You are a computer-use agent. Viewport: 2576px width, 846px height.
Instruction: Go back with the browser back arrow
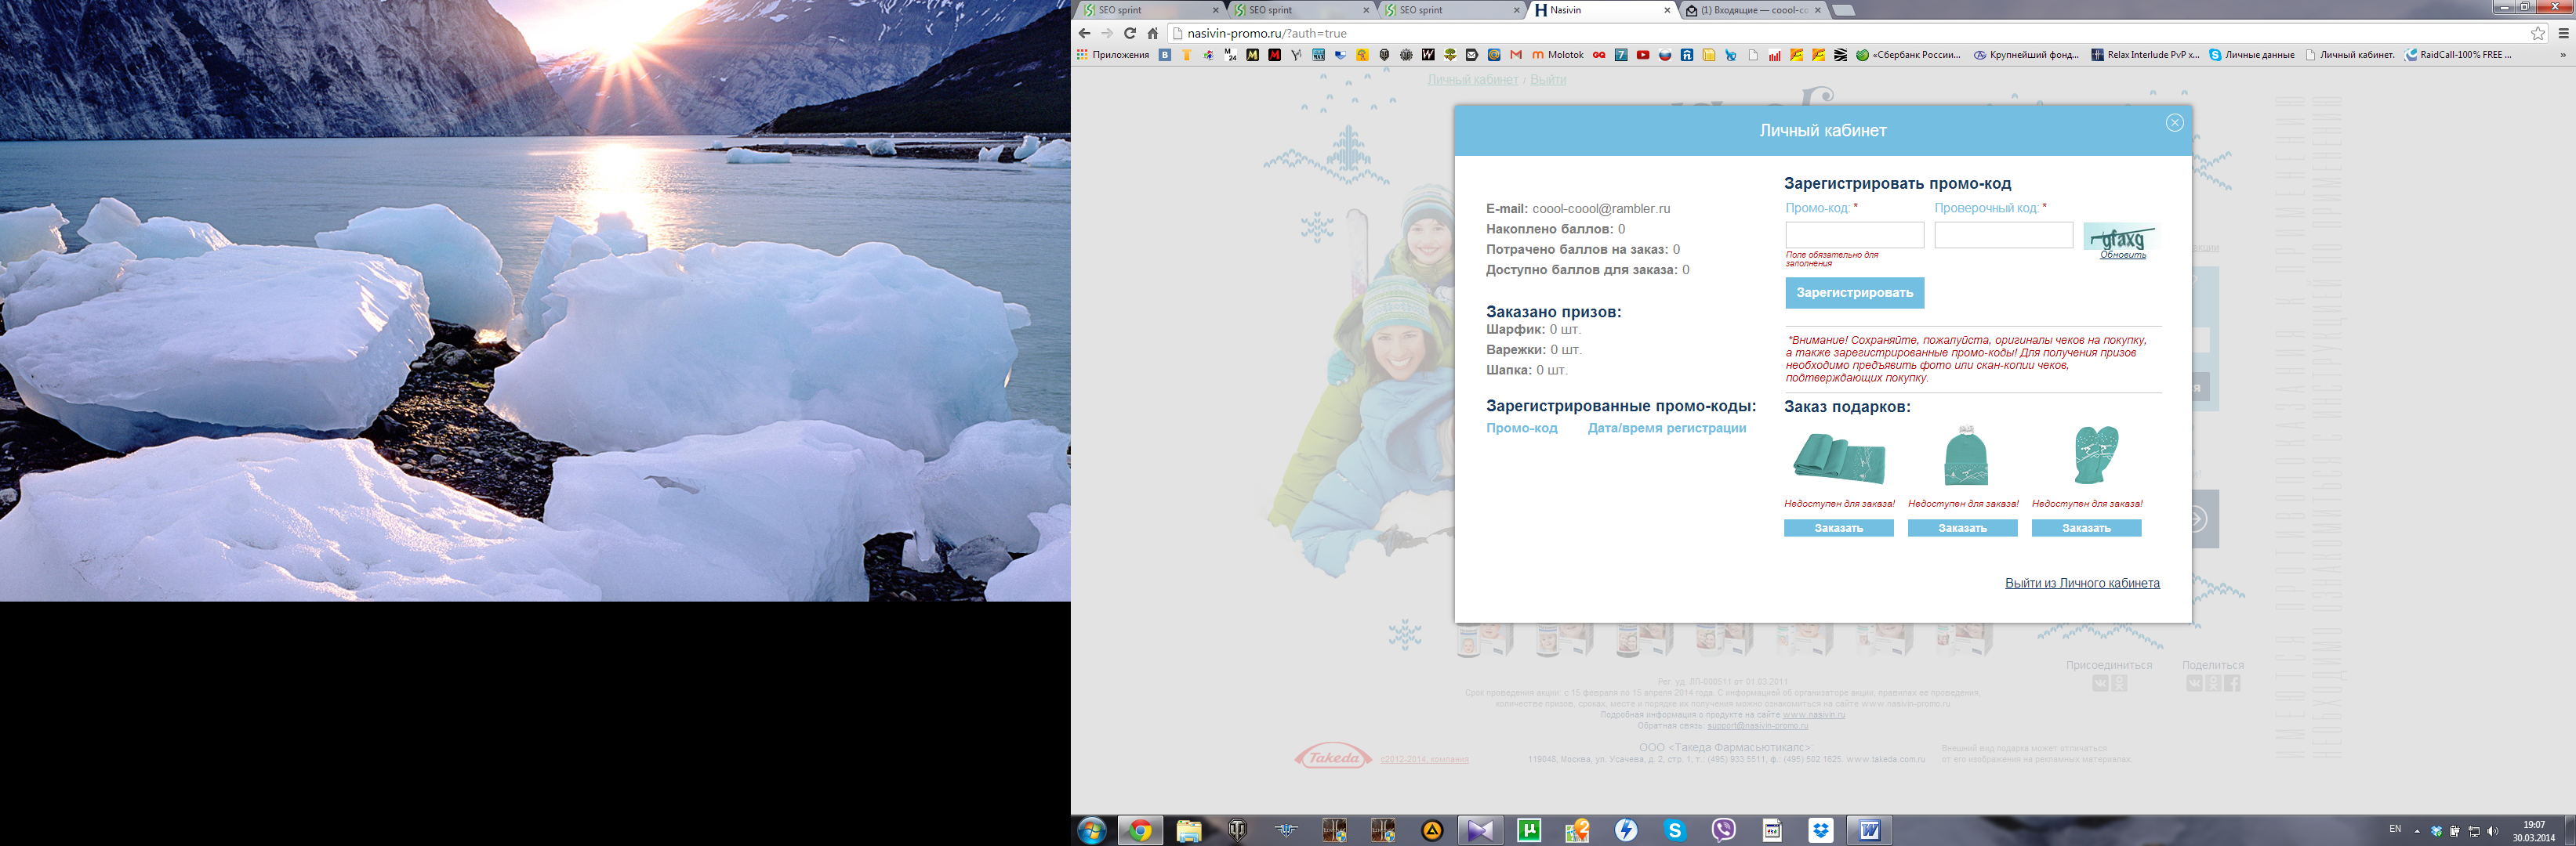click(x=1084, y=33)
